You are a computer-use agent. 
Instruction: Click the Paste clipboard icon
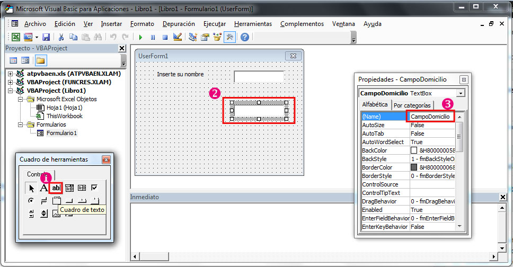(x=85, y=37)
